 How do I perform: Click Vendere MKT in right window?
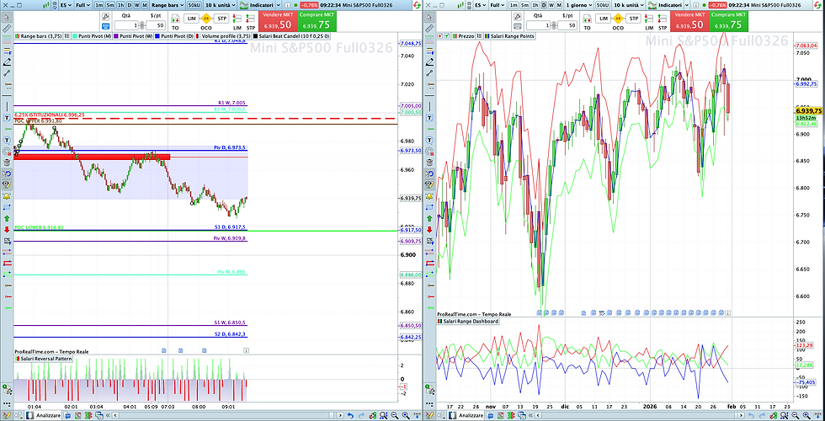click(x=689, y=21)
